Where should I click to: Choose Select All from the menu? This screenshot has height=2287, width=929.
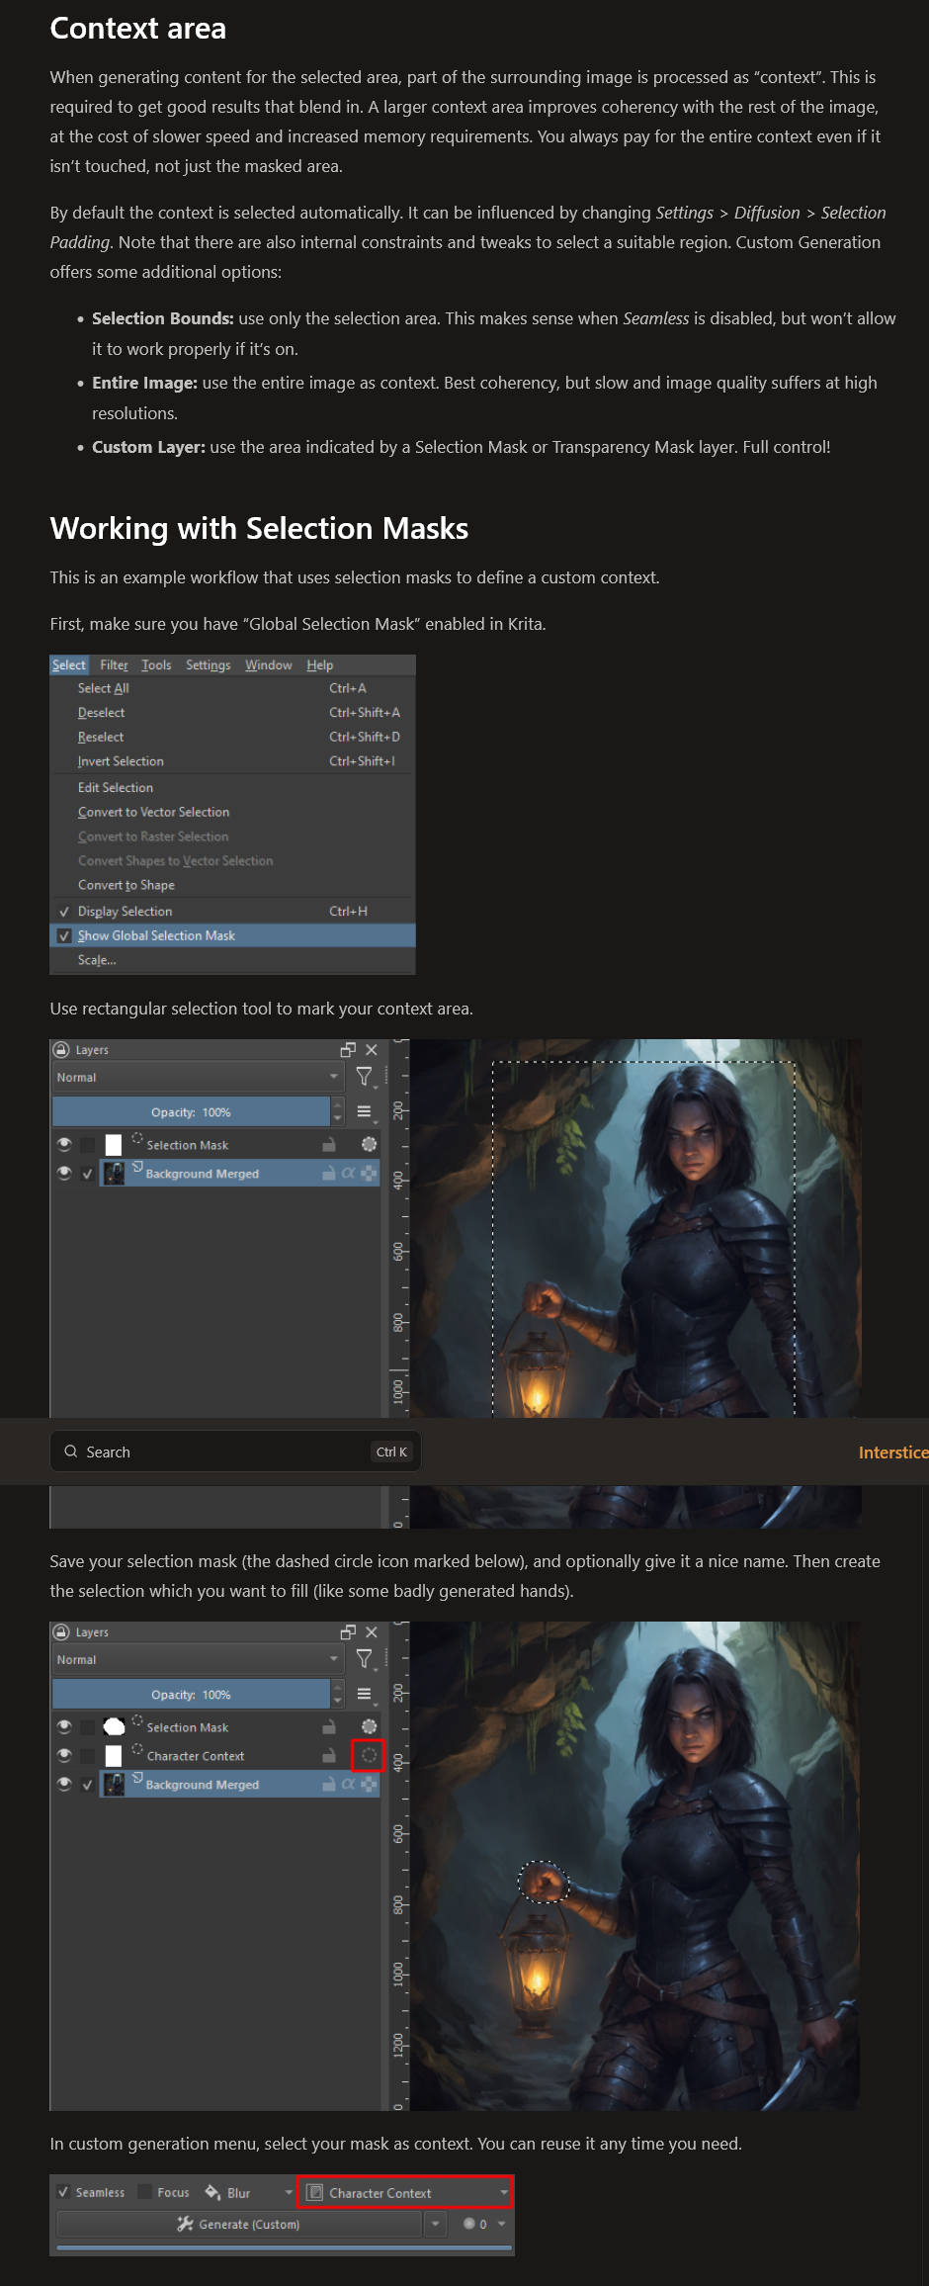pos(232,688)
